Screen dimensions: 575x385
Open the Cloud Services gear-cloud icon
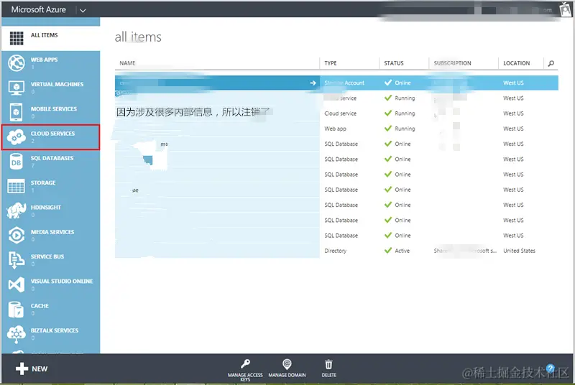point(17,137)
